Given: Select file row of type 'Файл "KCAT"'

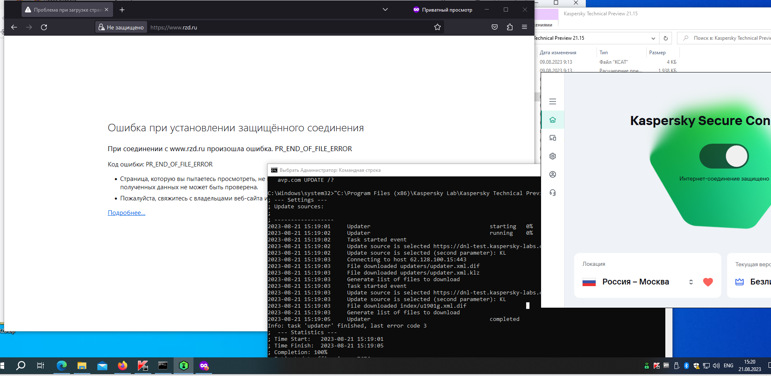Looking at the screenshot, I should click(x=608, y=62).
